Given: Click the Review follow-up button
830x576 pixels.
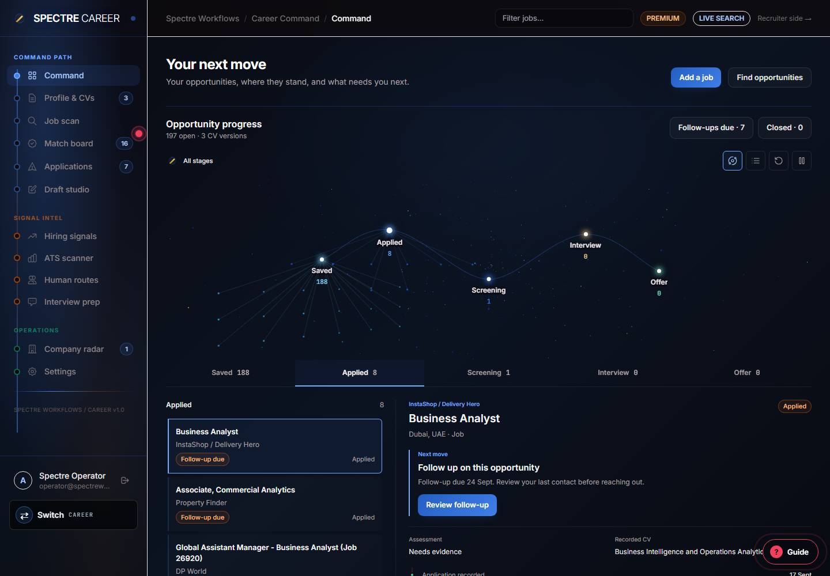Looking at the screenshot, I should (457, 505).
